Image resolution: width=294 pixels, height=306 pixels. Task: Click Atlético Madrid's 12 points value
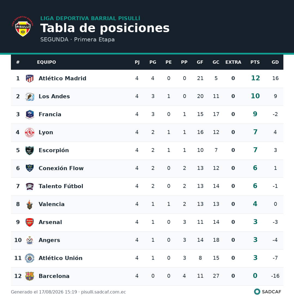[x=255, y=78]
